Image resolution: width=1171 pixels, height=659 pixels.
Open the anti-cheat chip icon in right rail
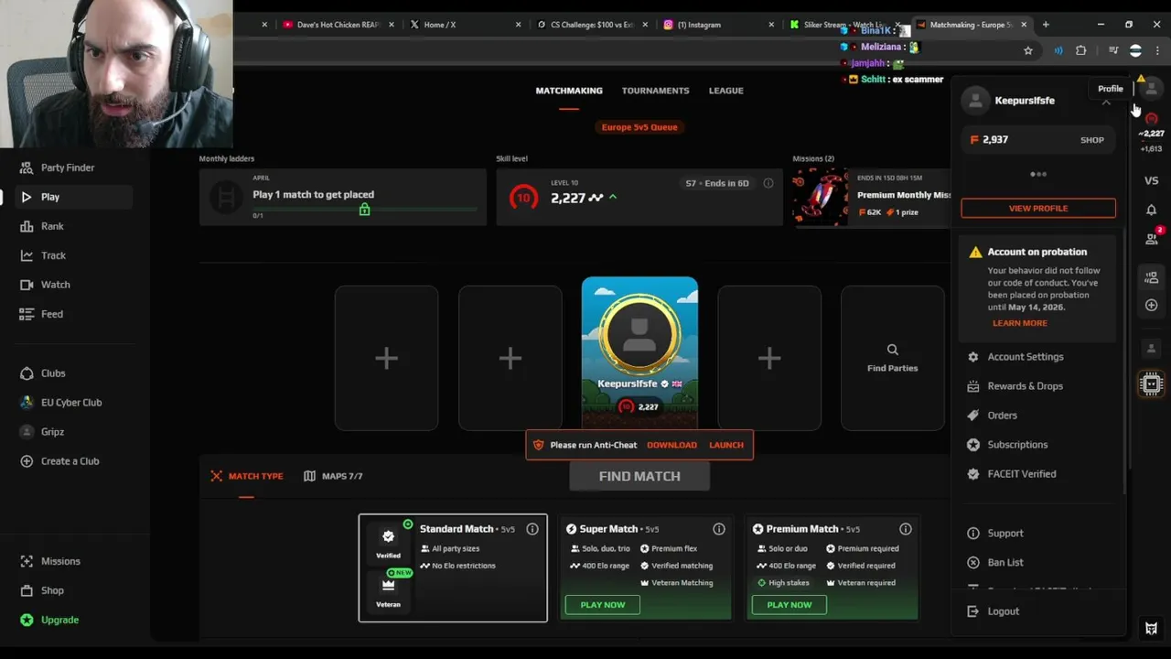(x=1151, y=384)
